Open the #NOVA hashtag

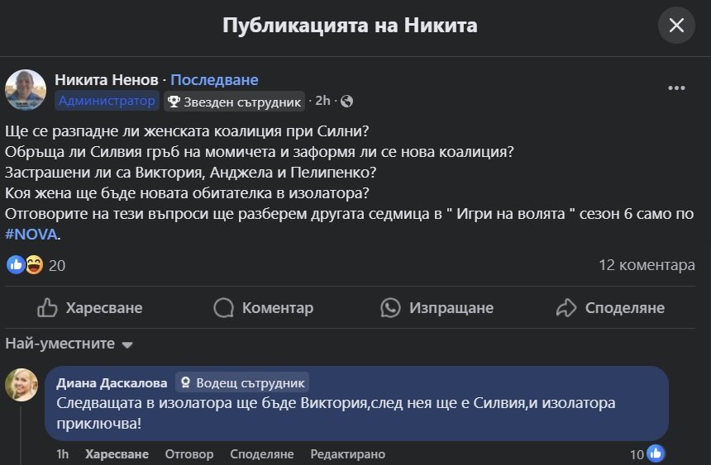pos(30,235)
